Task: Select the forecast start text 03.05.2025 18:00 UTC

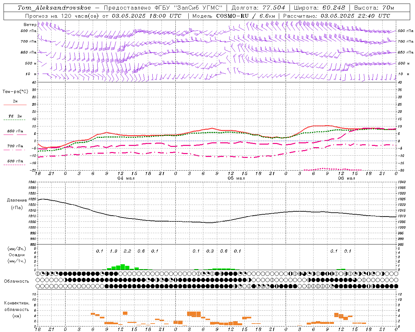Action: coord(147,16)
